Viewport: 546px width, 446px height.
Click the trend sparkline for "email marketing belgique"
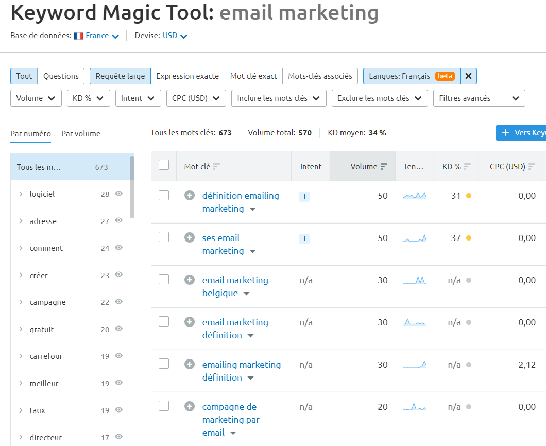[x=415, y=281]
